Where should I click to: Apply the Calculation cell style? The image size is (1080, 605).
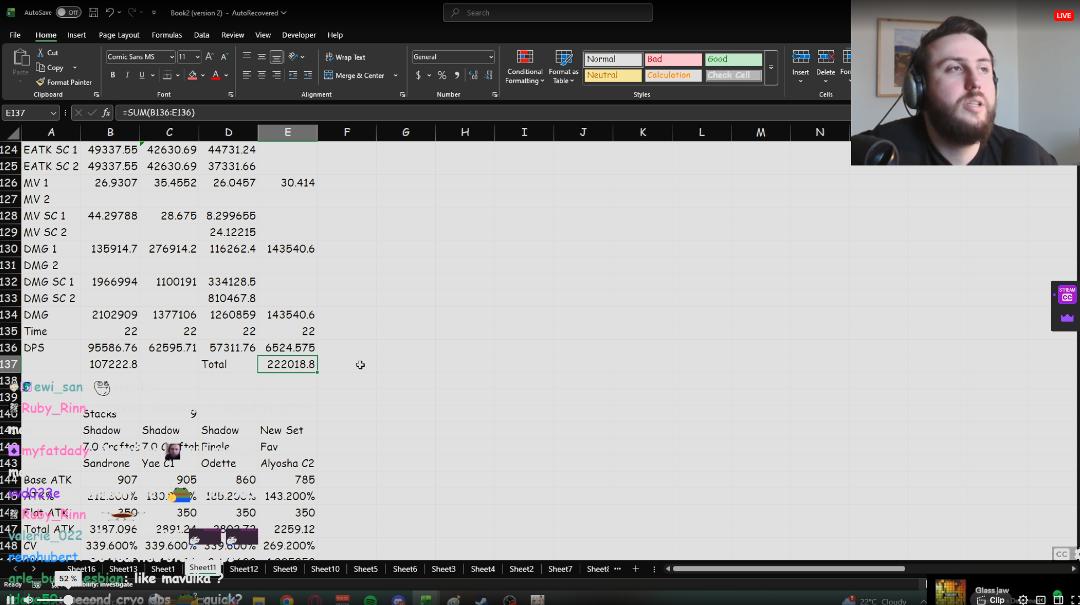coord(673,75)
